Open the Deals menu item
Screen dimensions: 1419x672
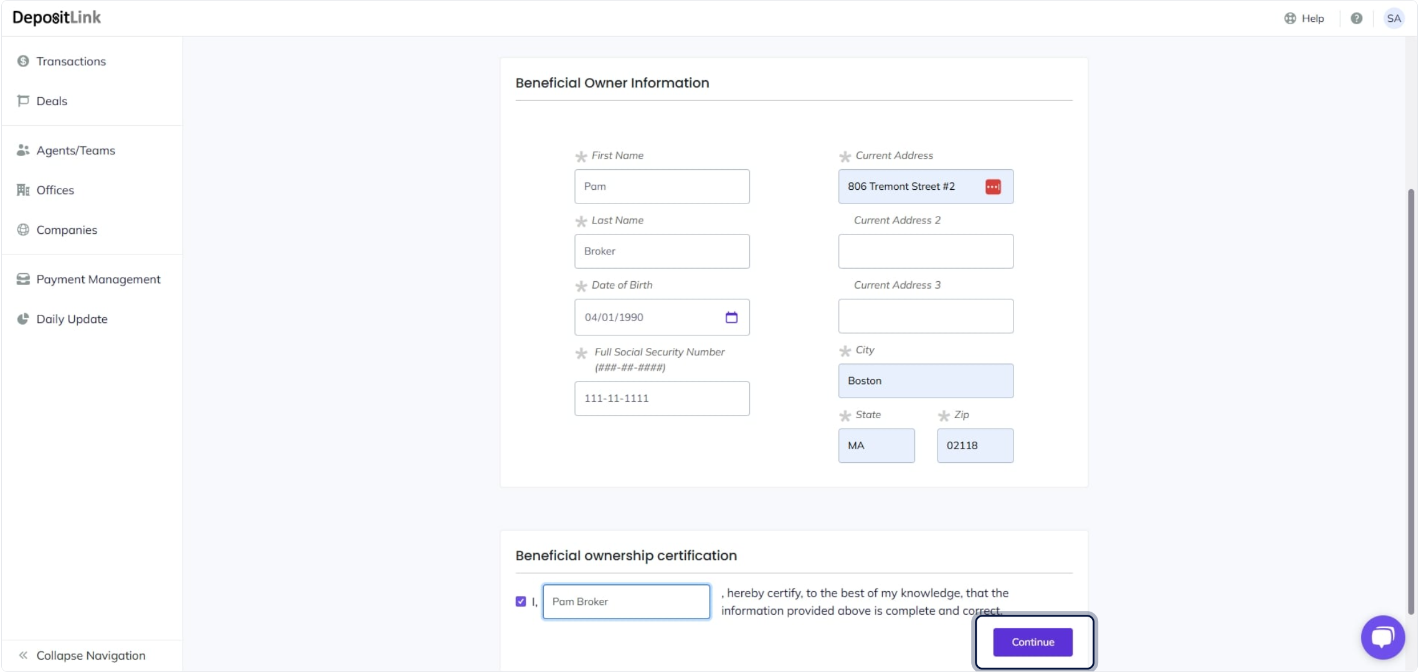point(52,101)
